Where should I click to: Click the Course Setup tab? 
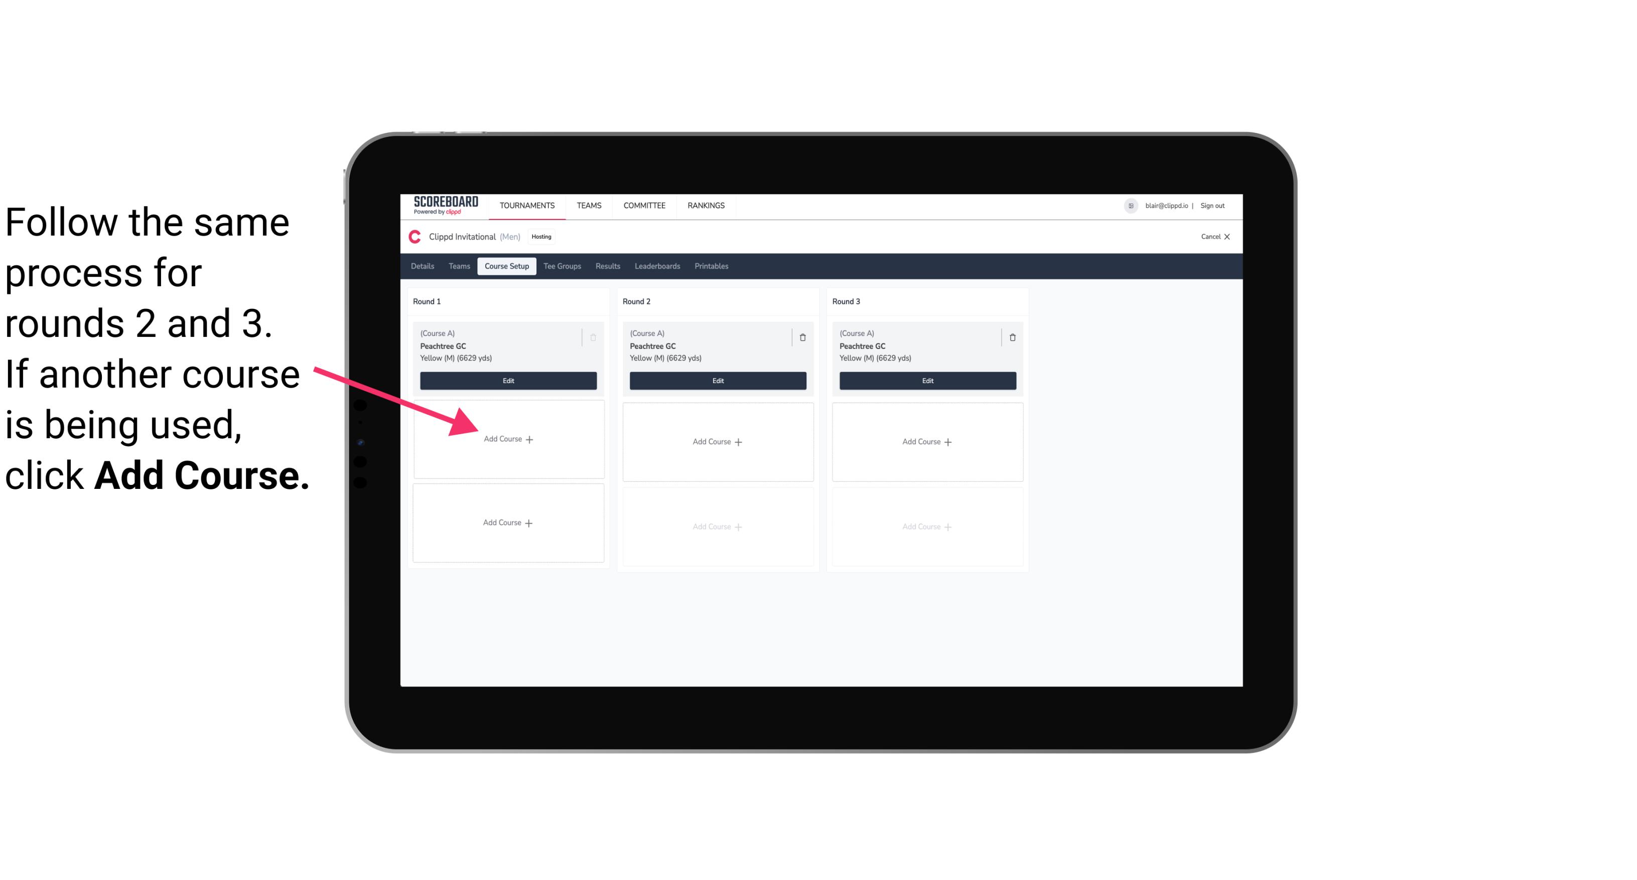(x=506, y=267)
